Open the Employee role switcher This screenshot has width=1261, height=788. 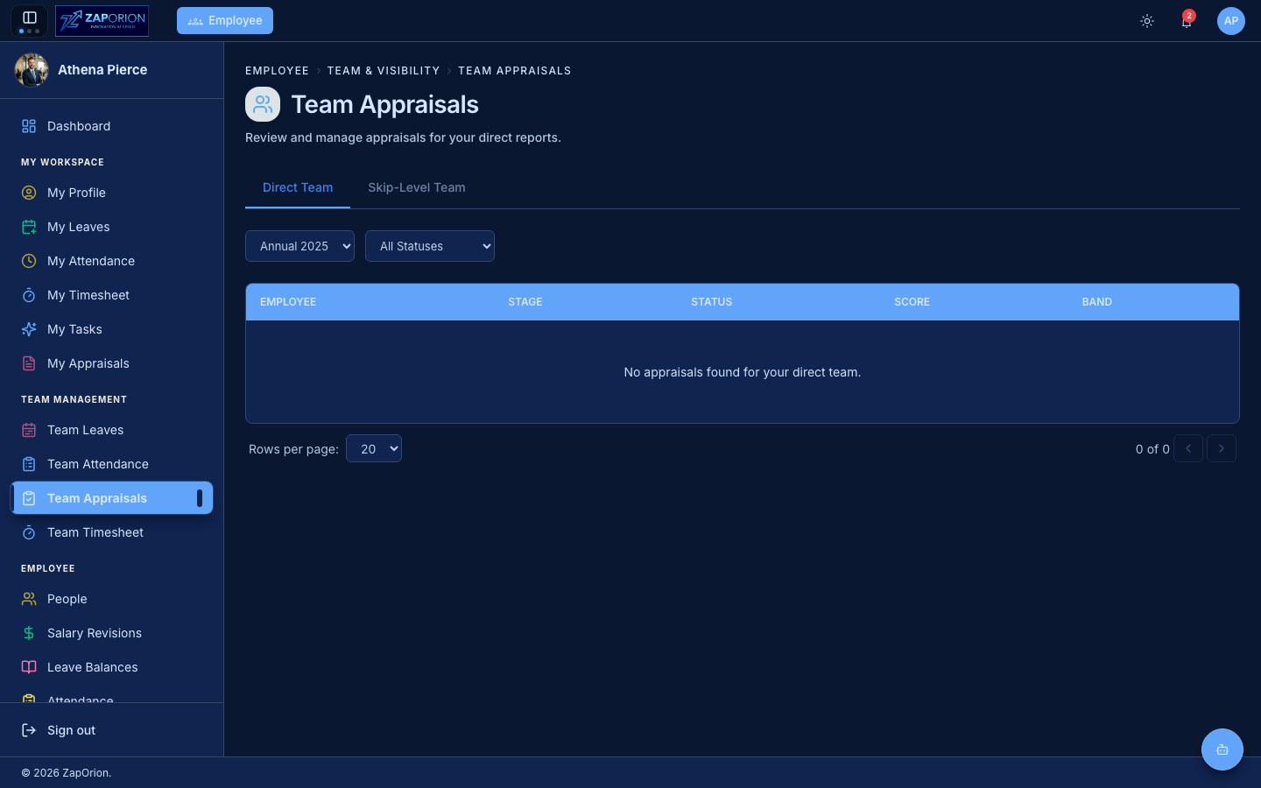pyautogui.click(x=225, y=20)
